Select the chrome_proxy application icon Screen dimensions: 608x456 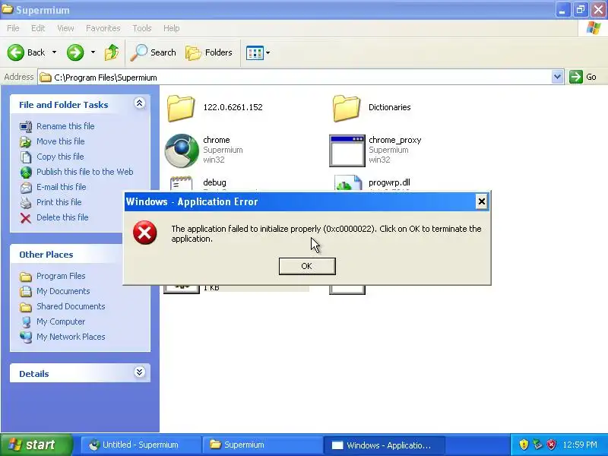point(347,150)
